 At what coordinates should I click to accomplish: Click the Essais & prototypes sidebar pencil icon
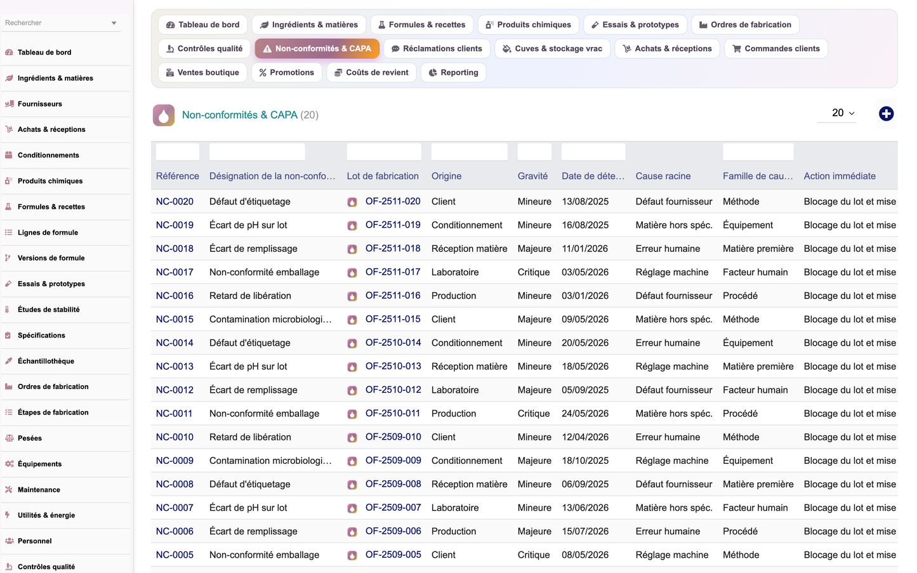9,284
